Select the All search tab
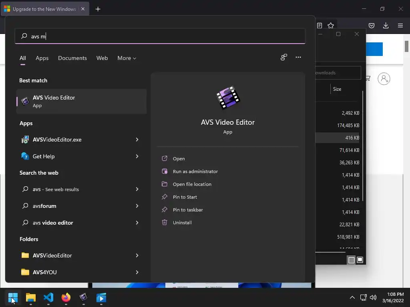This screenshot has height=307, width=410. click(x=23, y=58)
